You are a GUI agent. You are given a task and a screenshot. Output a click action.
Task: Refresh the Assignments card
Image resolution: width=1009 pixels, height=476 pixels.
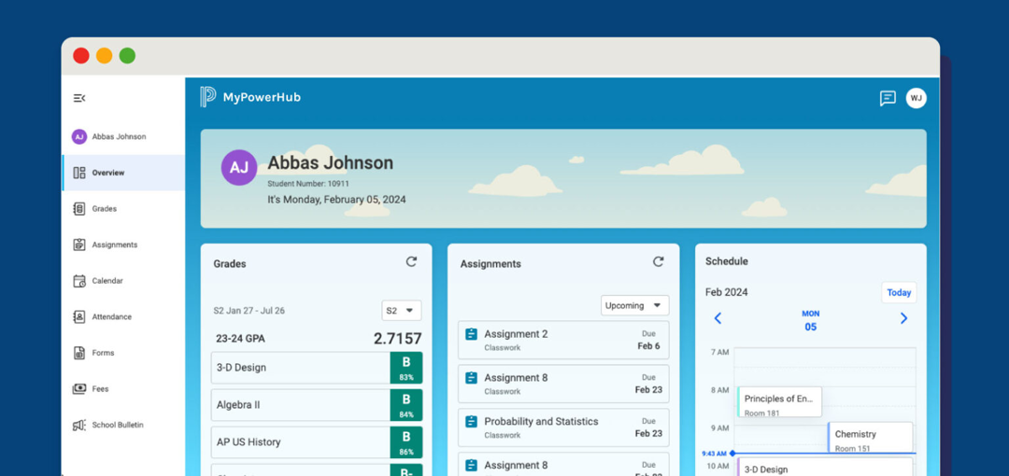(x=659, y=261)
